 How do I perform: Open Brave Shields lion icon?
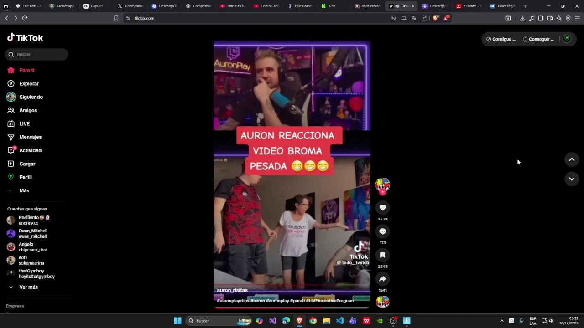point(436,18)
